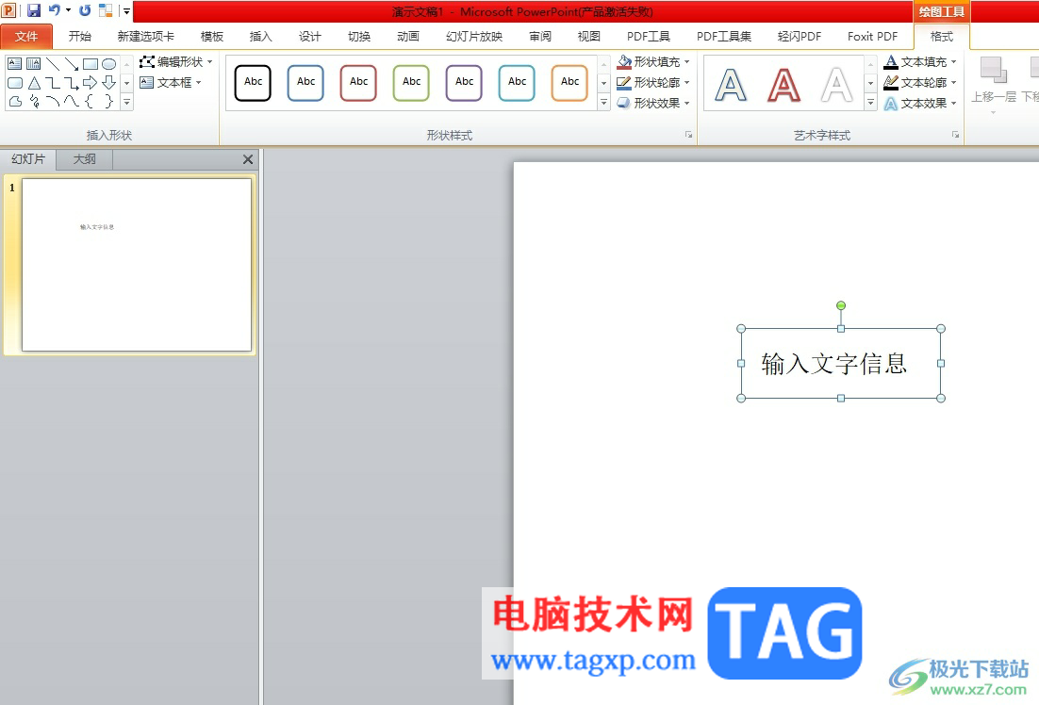Switch to the 开始 tab

click(x=79, y=37)
